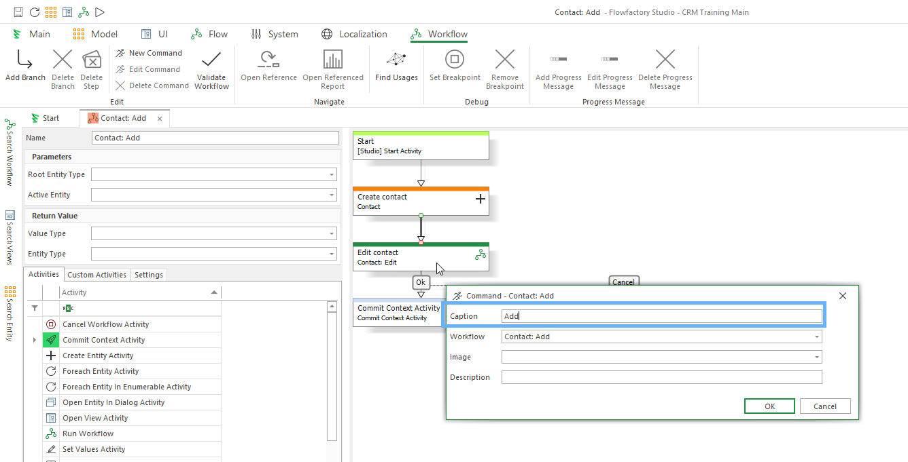This screenshot has height=462, width=908.
Task: Select the Run Workflow activity row
Action: pyautogui.click(x=132, y=434)
